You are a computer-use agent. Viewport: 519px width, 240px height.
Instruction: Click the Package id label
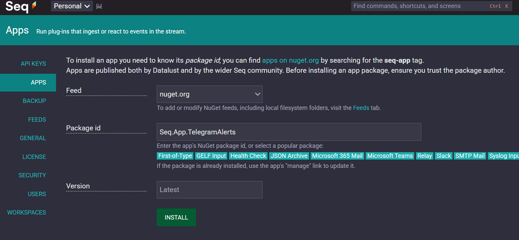pyautogui.click(x=83, y=128)
